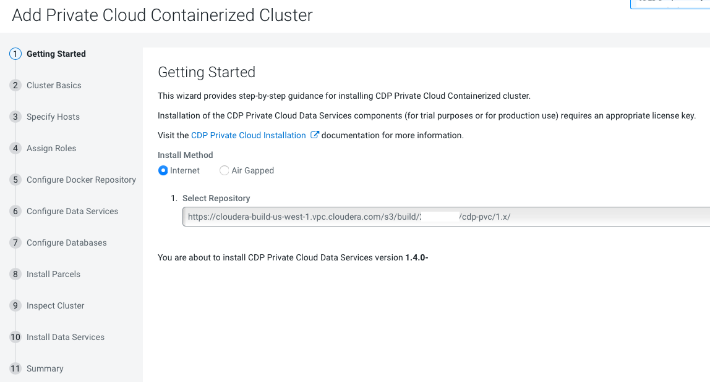Jump to Assign Roles step
710x382 pixels.
coord(51,148)
